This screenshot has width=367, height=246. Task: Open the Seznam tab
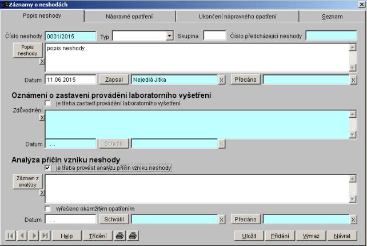pos(332,17)
